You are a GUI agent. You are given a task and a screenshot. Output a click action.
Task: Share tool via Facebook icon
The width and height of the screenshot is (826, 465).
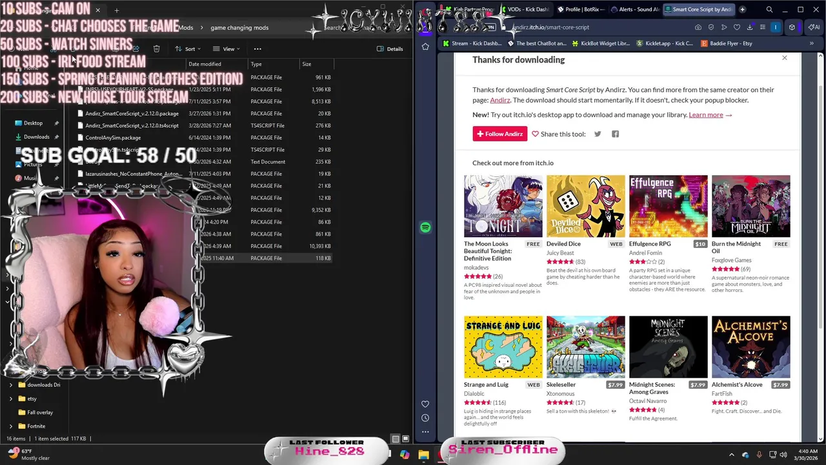coord(615,134)
